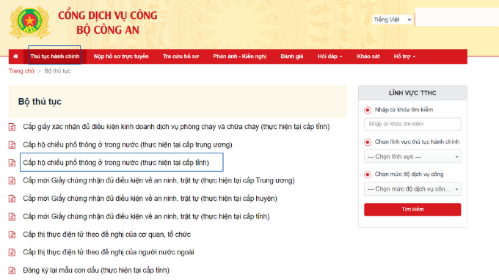This screenshot has height=280, width=499.
Task: Click document icon beside hộ chiếu cấp trung ương
Action: pyautogui.click(x=12, y=145)
